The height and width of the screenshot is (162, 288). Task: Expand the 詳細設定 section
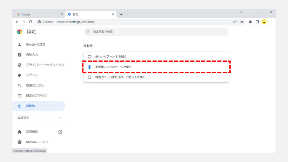pyautogui.click(x=39, y=118)
